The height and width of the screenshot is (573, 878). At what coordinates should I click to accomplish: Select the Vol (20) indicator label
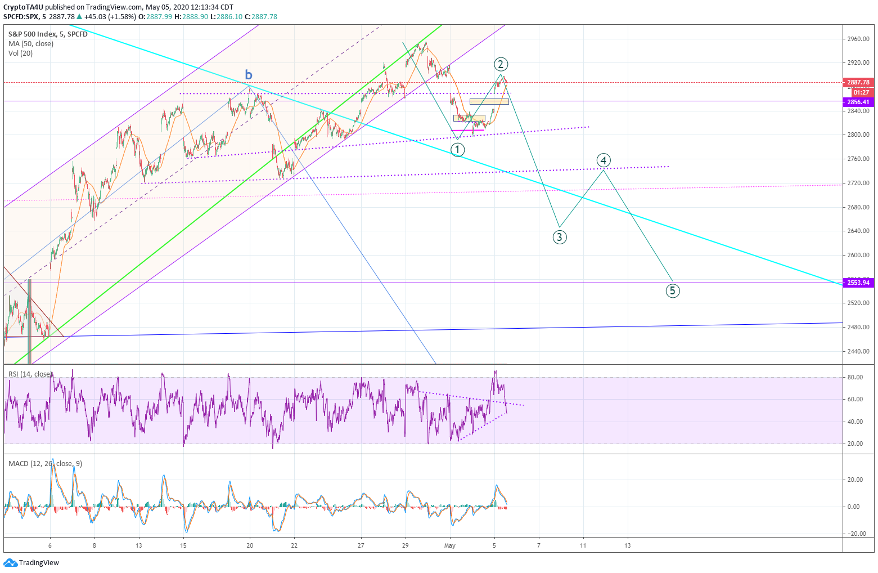point(20,53)
